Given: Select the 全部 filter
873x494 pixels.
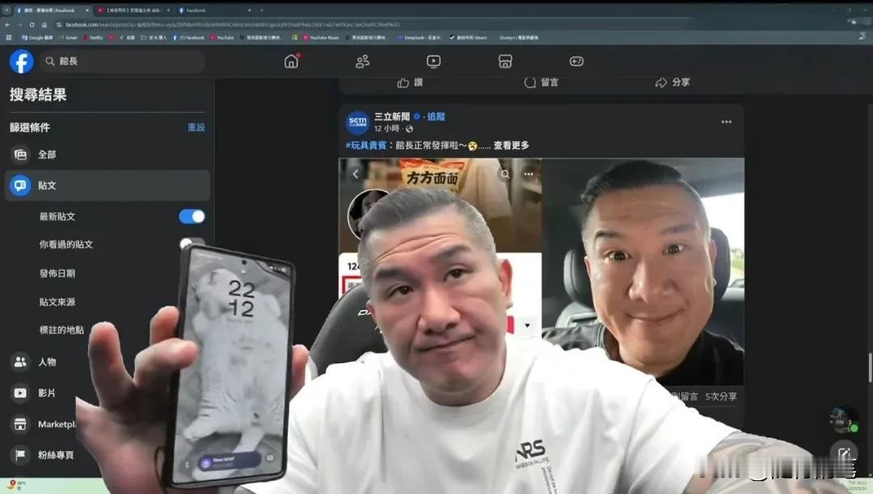Looking at the screenshot, I should click(107, 154).
